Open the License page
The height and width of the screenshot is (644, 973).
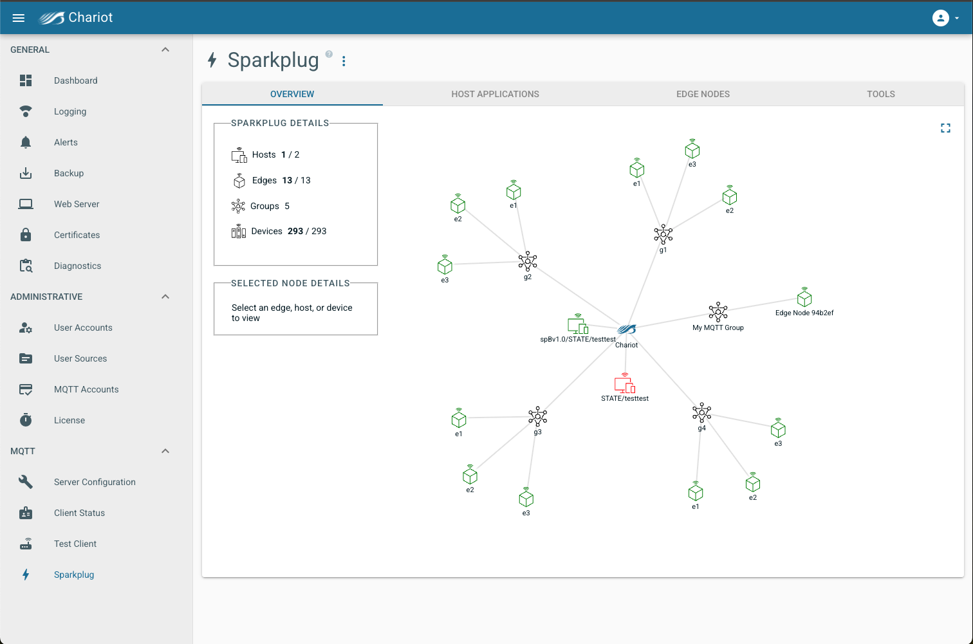click(97, 420)
